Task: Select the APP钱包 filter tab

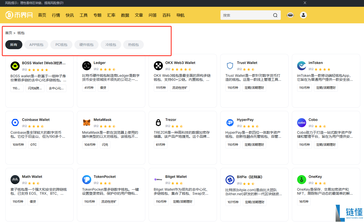Action: [36, 45]
